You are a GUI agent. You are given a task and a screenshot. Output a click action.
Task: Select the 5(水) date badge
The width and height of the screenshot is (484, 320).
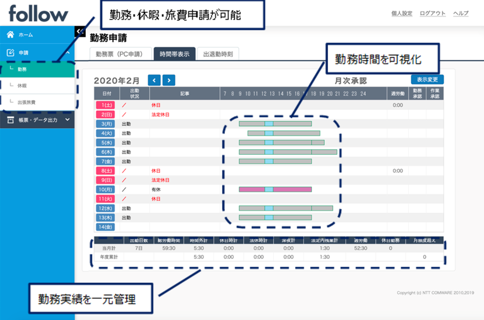pos(105,143)
